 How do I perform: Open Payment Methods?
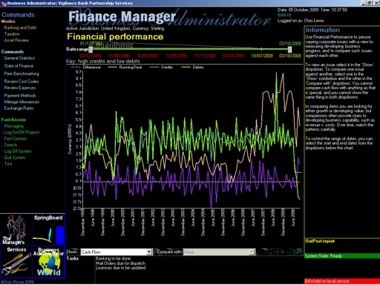(20, 96)
